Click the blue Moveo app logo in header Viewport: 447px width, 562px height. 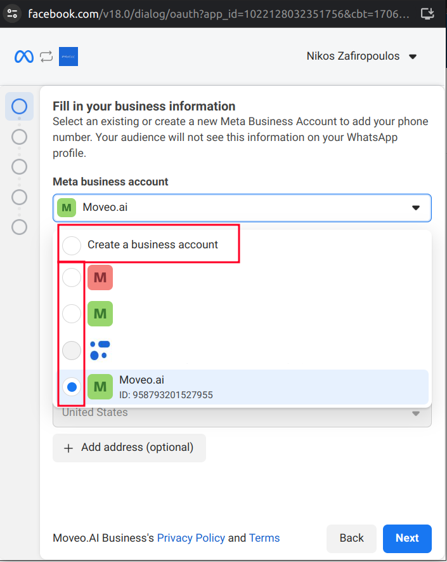pyautogui.click(x=68, y=57)
